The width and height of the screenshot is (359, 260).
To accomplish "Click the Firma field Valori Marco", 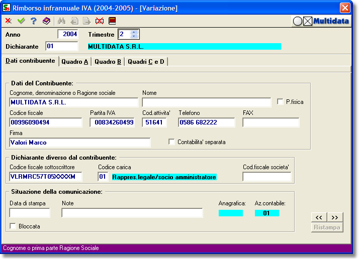I will pyautogui.click(x=80, y=143).
